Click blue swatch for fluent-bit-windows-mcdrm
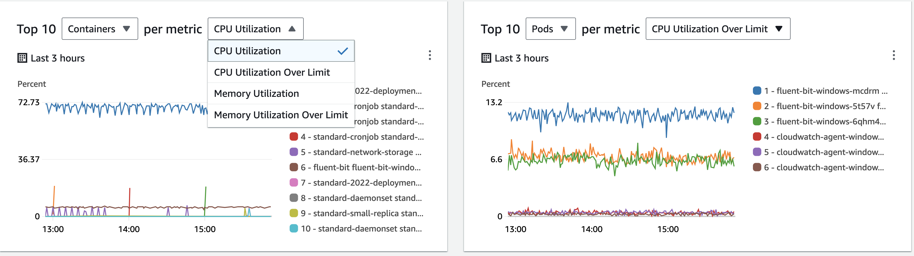The width and height of the screenshot is (914, 256). (x=757, y=90)
